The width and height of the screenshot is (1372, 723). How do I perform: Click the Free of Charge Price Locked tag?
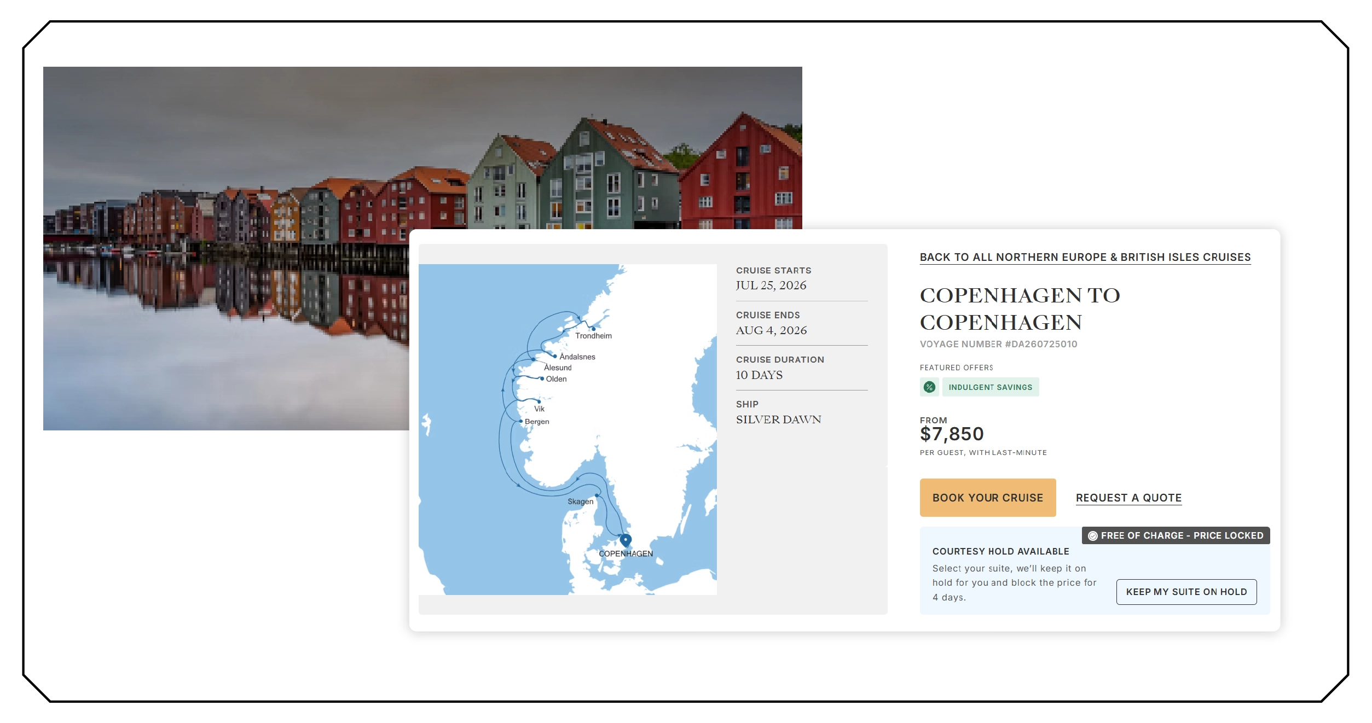1175,535
